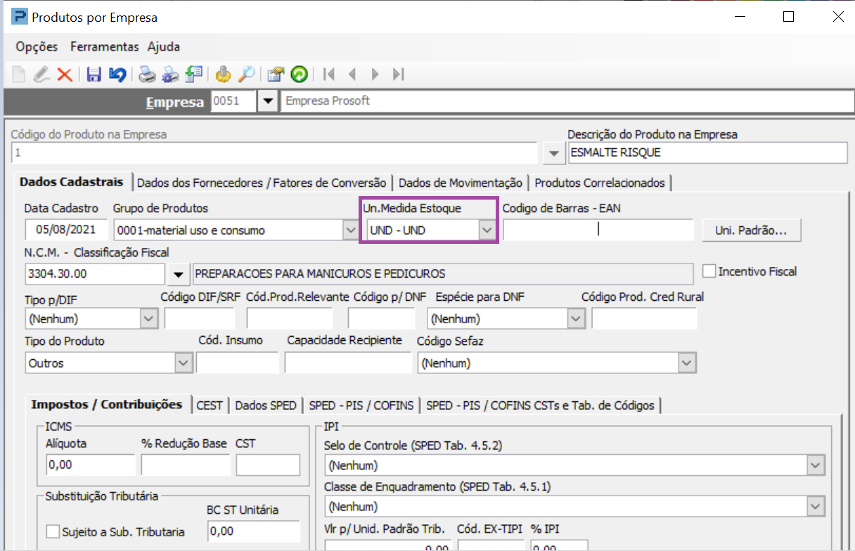Click the yellow stamp icon in the toolbar
This screenshot has width=855, height=551.
point(223,74)
